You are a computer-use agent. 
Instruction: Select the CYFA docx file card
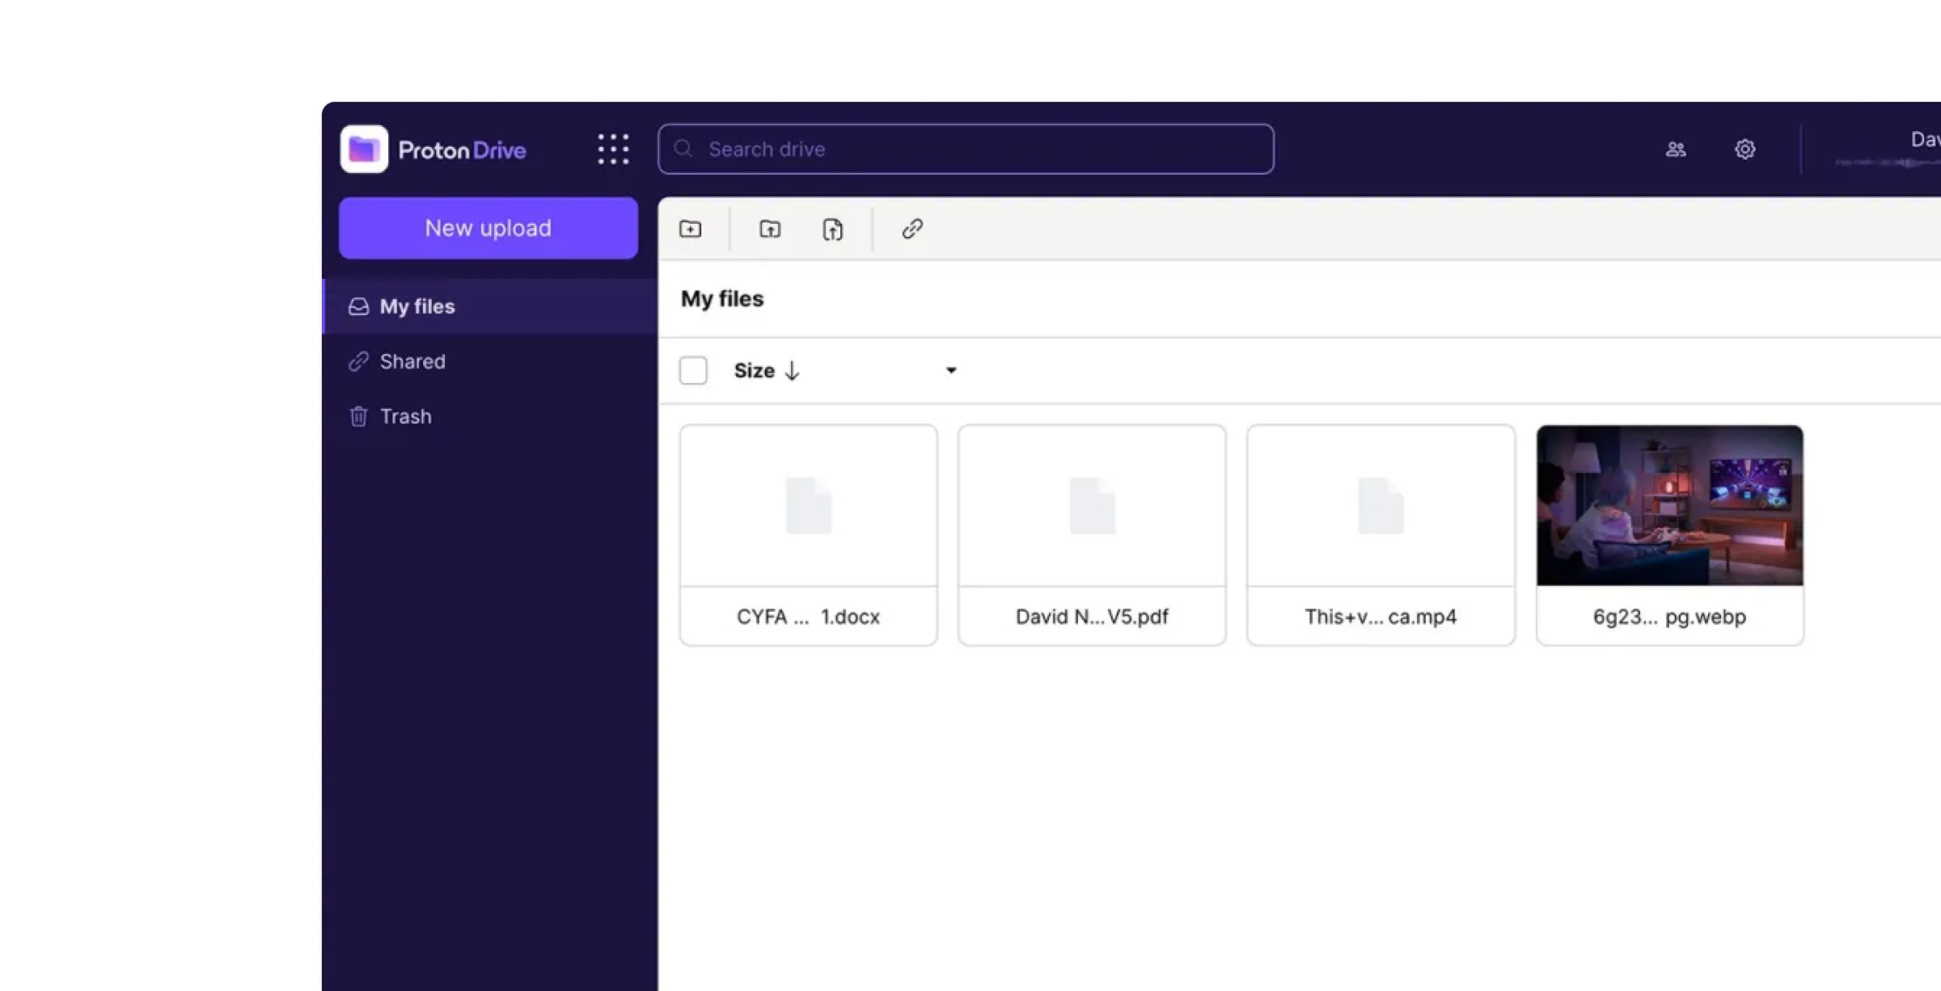[x=808, y=535]
